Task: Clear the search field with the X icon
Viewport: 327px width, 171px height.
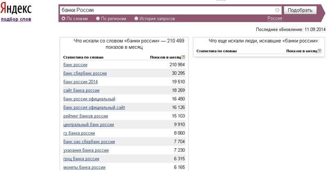Action: (277, 10)
